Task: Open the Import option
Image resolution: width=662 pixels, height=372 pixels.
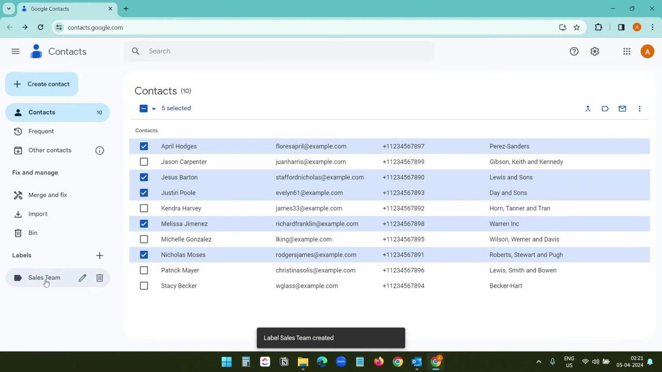Action: tap(57, 214)
